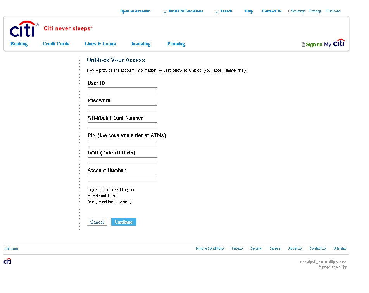Click the Copyright 2010 Citigroup Inc. text

pyautogui.click(x=324, y=262)
